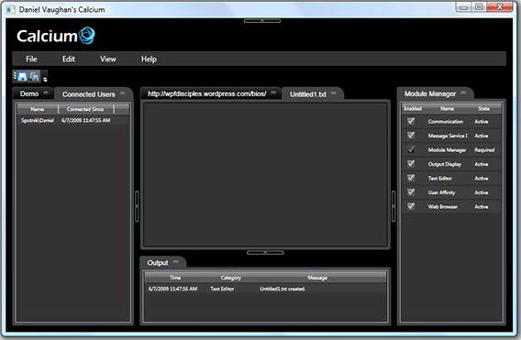Image resolution: width=521 pixels, height=340 pixels.
Task: Close the wpfdisciples web browser tab
Action: point(273,93)
